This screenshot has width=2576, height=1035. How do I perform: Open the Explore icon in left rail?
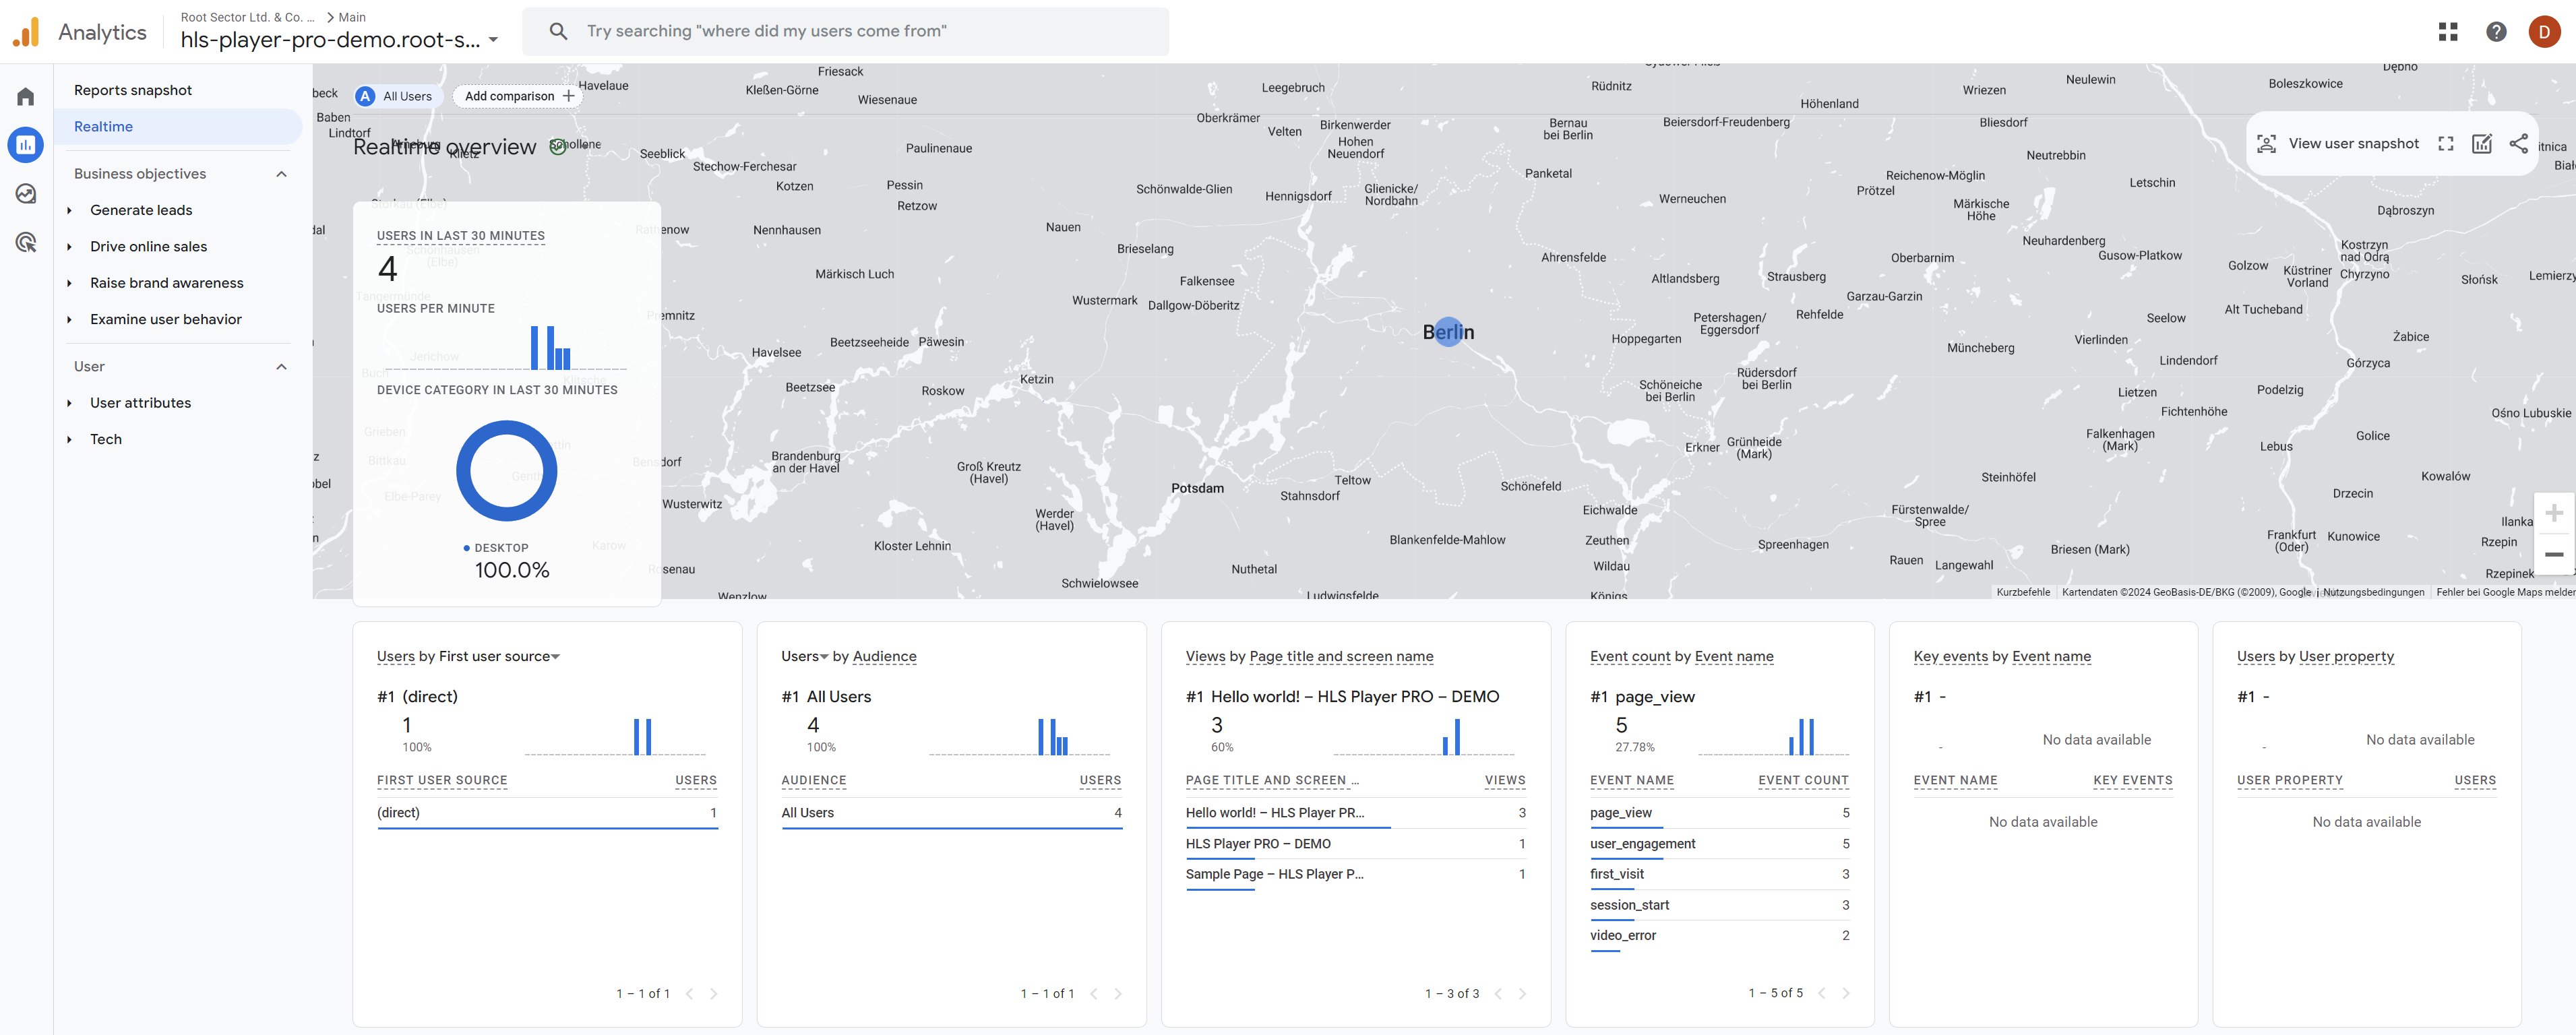coord(26,194)
